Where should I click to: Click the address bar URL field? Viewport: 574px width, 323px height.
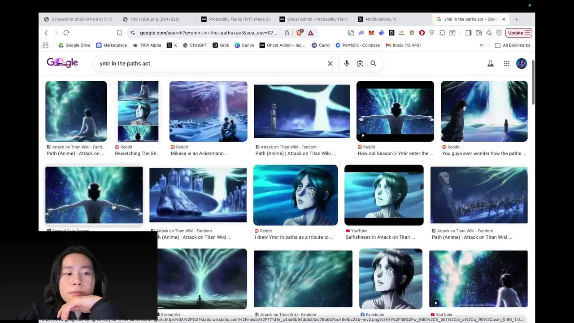(208, 33)
